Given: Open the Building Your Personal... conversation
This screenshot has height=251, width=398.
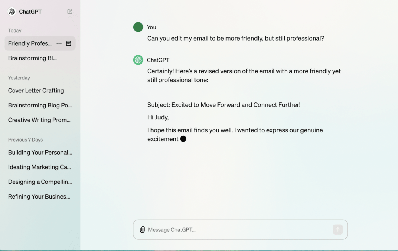Looking at the screenshot, I should point(40,152).
